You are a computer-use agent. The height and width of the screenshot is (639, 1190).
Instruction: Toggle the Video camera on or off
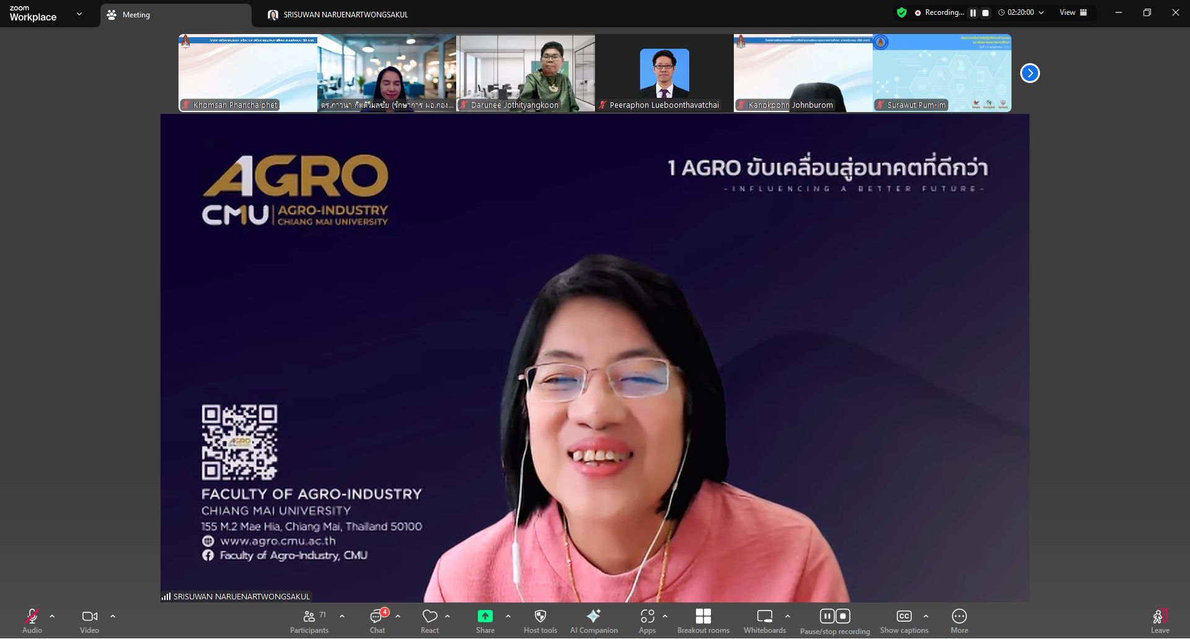(89, 621)
